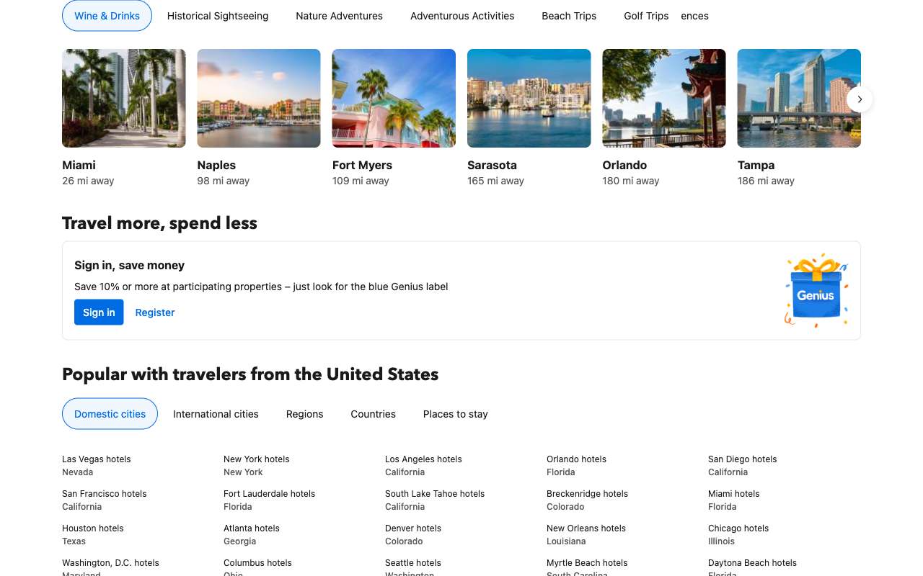Open the Nature Adventures tab
The image size is (923, 576).
pos(339,16)
